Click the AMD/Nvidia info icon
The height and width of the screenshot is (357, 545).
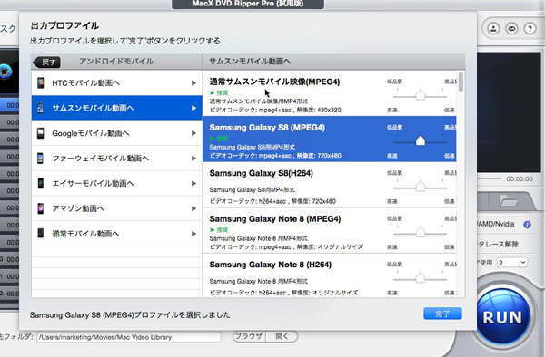click(x=527, y=225)
